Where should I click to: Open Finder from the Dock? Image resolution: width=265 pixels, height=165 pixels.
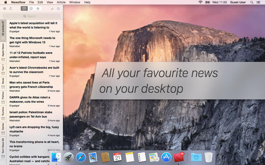pyautogui.click(x=56, y=157)
